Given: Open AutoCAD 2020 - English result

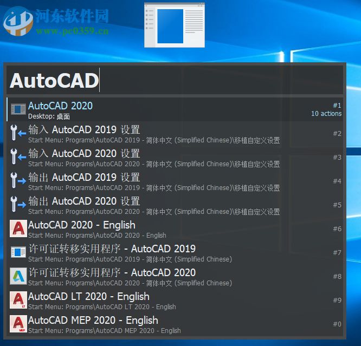Looking at the screenshot, I should [x=175, y=229].
